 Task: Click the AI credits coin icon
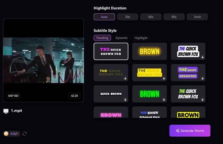(x=6, y=133)
